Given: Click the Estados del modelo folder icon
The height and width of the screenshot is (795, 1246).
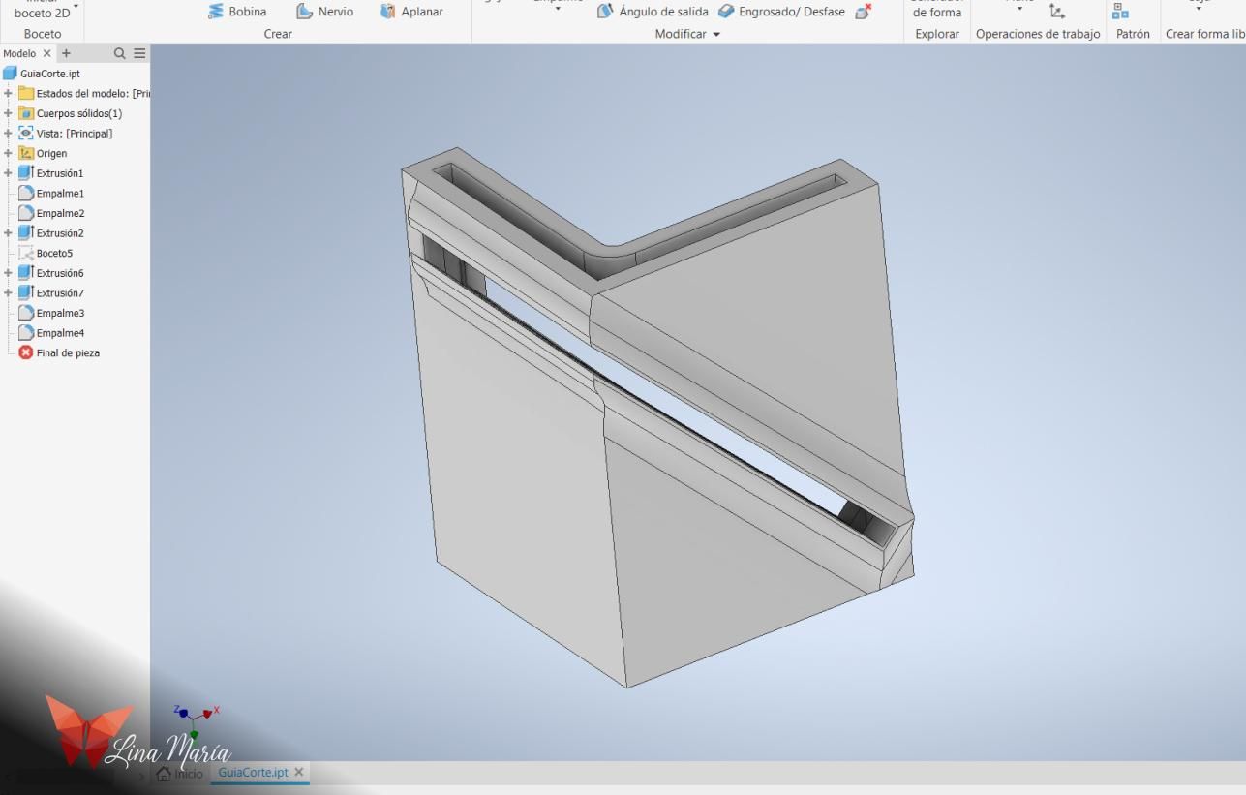Looking at the screenshot, I should (x=26, y=93).
